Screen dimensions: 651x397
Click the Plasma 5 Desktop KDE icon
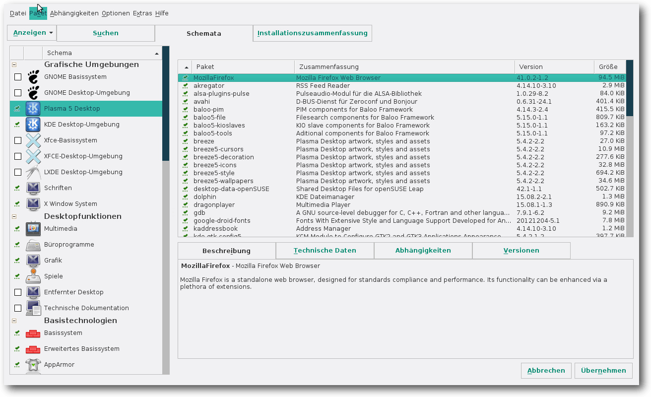tap(33, 109)
